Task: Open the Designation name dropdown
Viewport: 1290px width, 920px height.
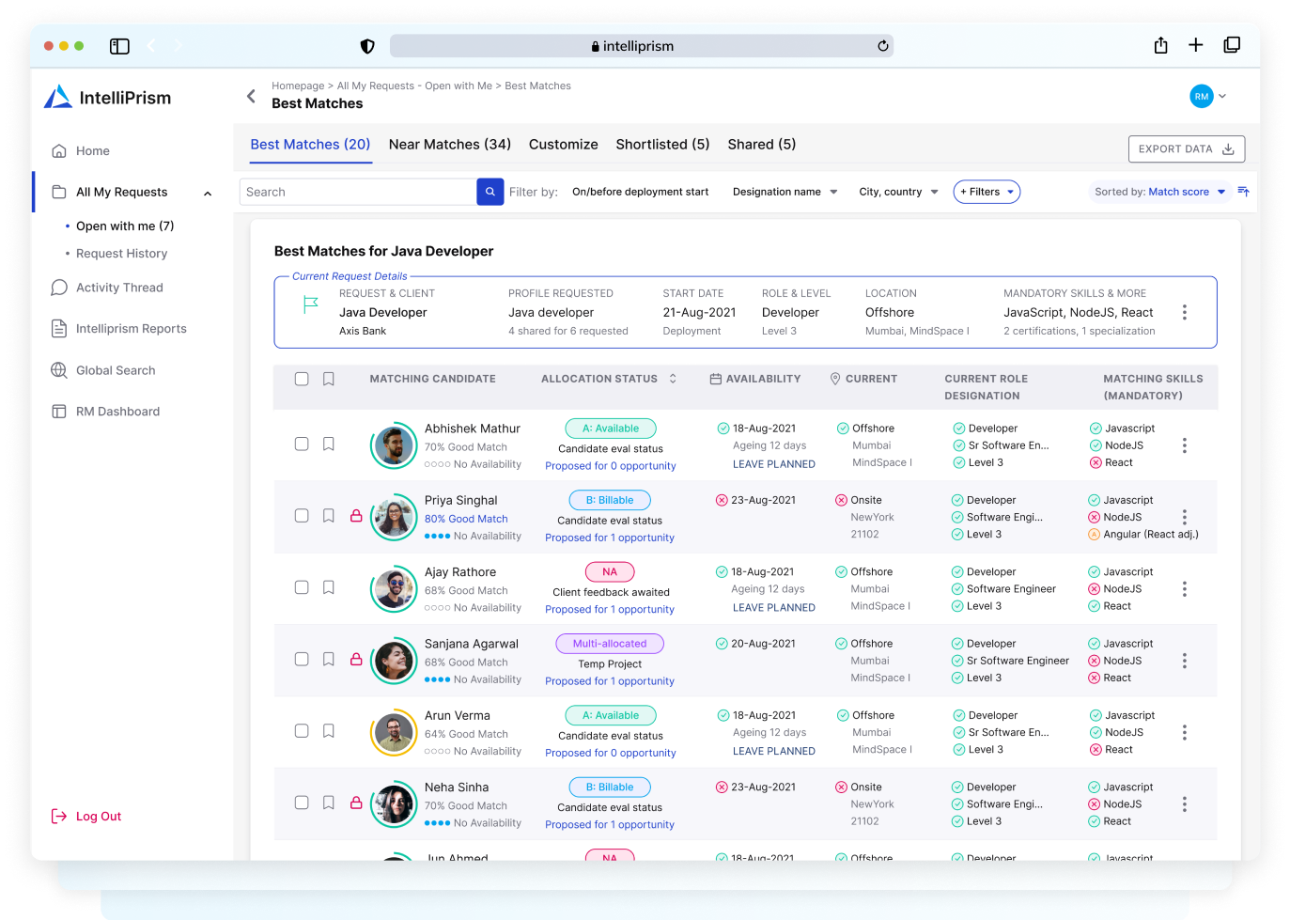Action: [784, 192]
